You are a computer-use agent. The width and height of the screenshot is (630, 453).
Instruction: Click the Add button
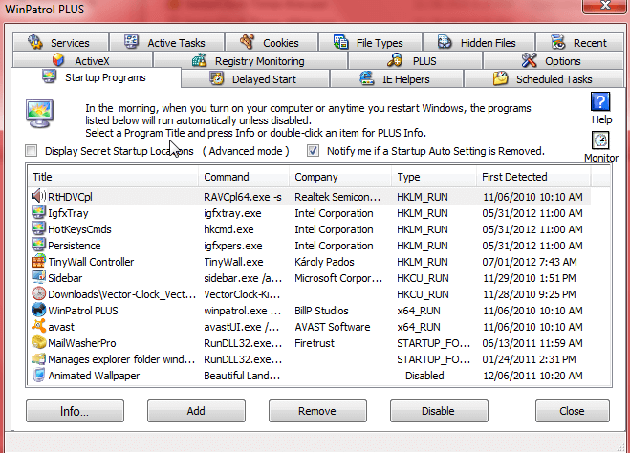[196, 411]
